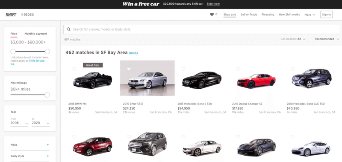Click the Sign in button

click(x=326, y=14)
